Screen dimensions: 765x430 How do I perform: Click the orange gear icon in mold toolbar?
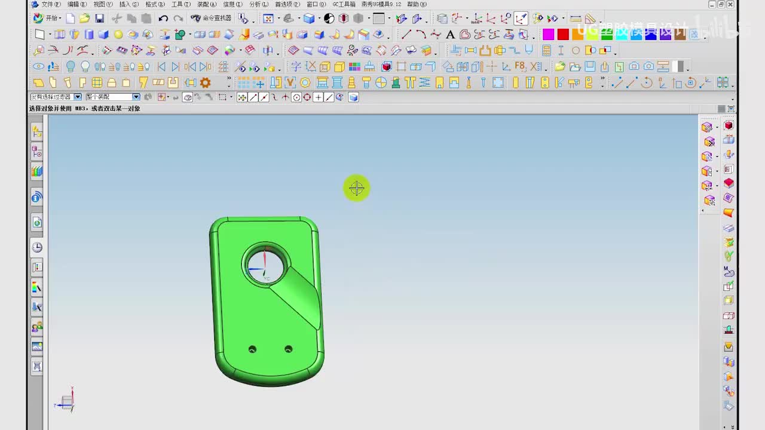(206, 82)
